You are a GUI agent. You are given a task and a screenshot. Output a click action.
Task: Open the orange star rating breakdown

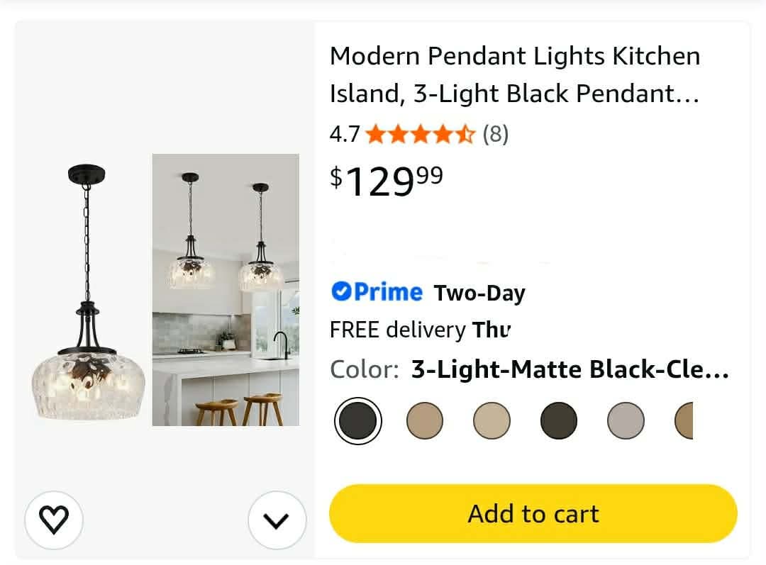click(x=420, y=134)
